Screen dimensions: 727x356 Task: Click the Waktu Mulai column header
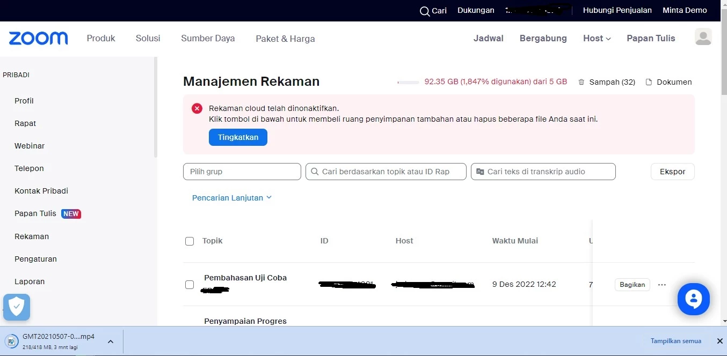click(x=515, y=241)
